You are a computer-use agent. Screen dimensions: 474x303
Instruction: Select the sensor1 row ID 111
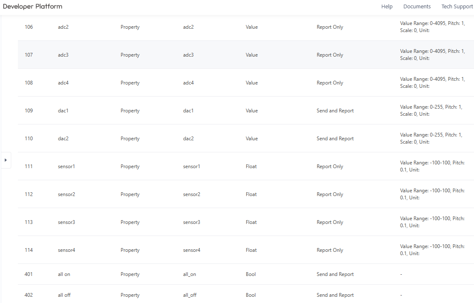(29, 166)
